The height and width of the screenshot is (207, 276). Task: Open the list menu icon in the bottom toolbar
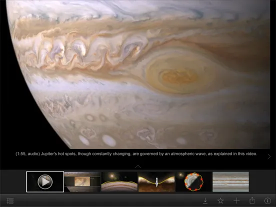click(10, 200)
